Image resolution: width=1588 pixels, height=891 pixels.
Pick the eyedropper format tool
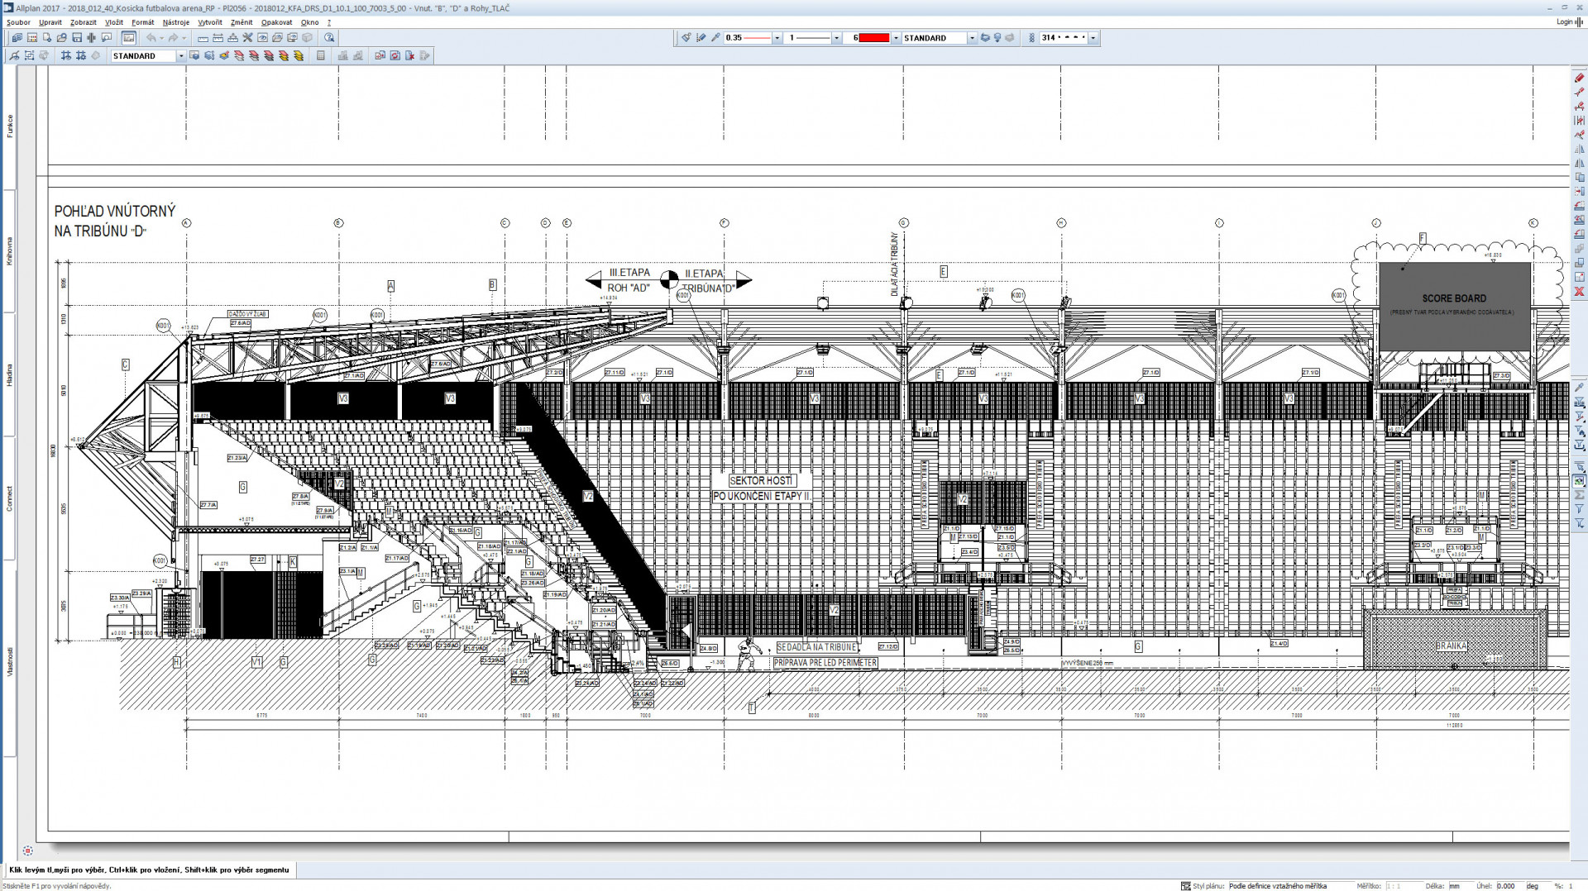pyautogui.click(x=715, y=38)
